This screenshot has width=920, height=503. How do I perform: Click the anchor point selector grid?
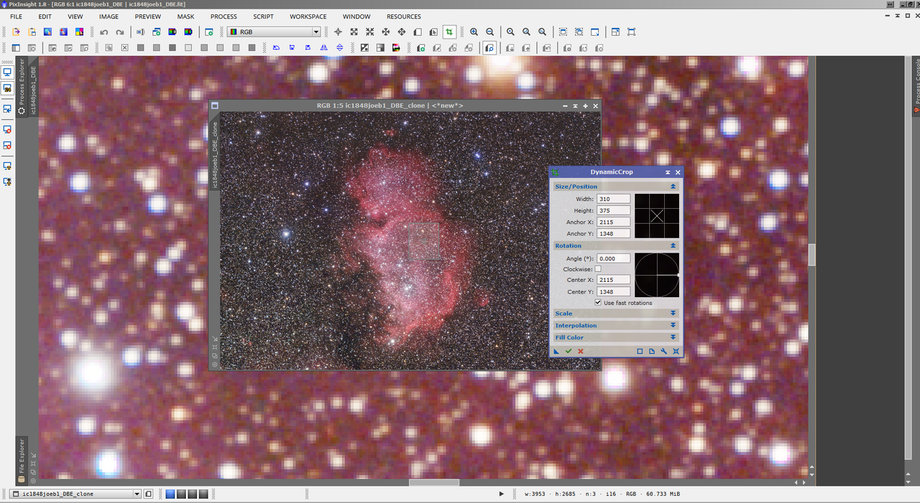(x=656, y=215)
